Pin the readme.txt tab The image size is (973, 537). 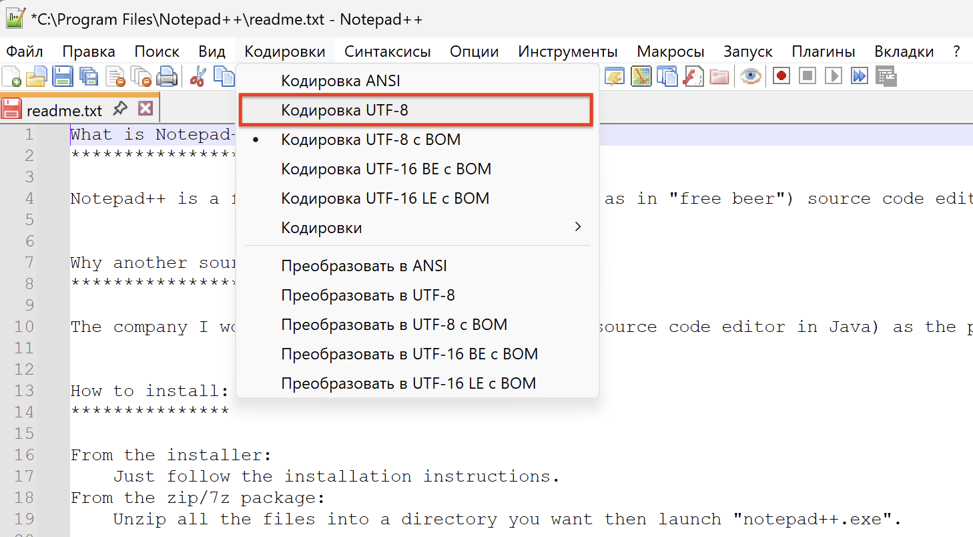click(x=120, y=108)
